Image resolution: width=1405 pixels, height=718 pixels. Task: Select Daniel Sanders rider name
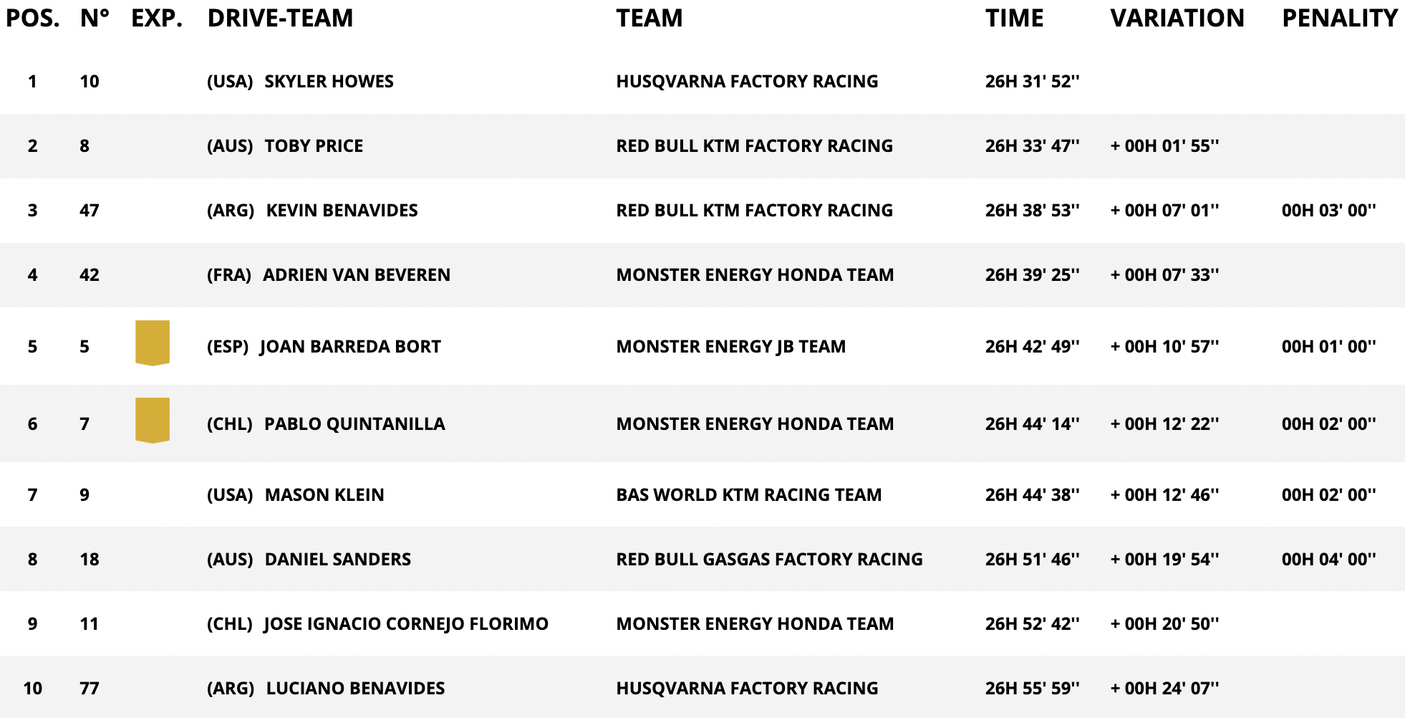point(338,560)
